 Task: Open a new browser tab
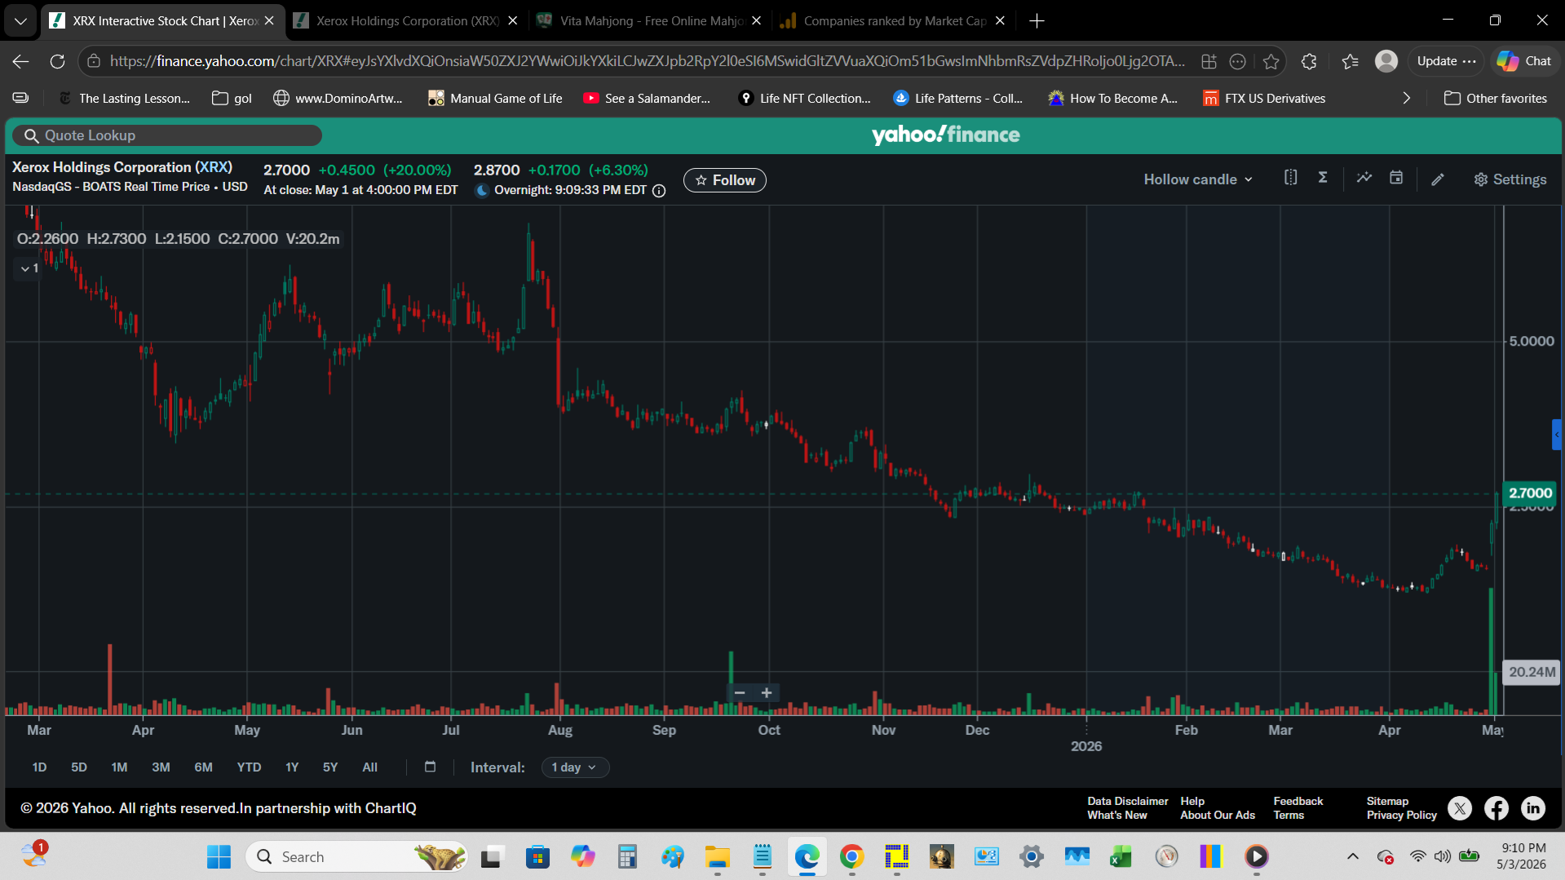1037,21
